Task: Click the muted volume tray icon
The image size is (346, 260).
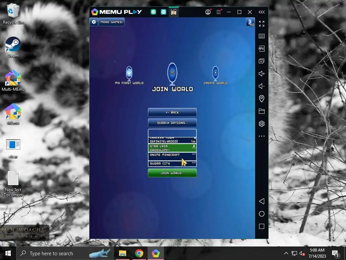Action: tap(302, 253)
